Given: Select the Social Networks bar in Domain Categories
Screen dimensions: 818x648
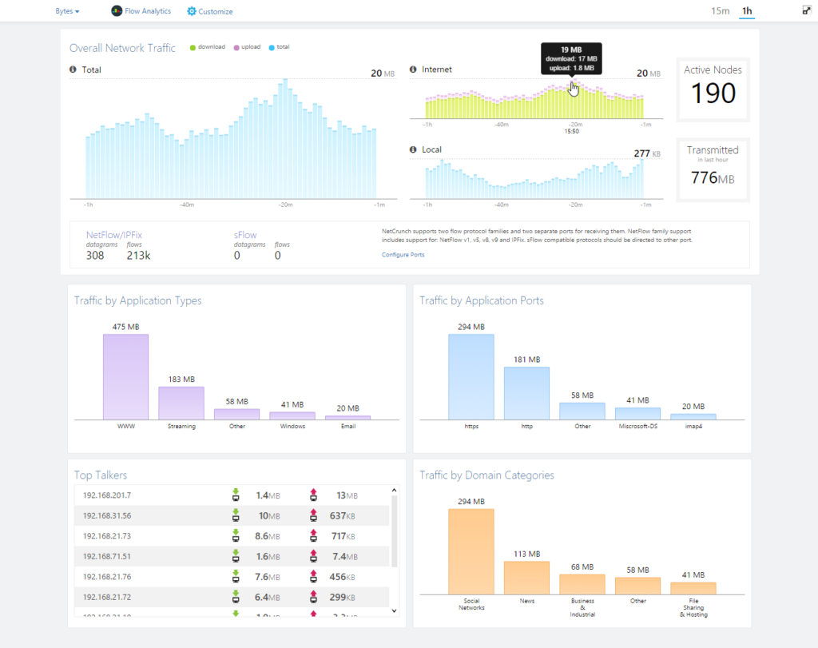Looking at the screenshot, I should (471, 551).
